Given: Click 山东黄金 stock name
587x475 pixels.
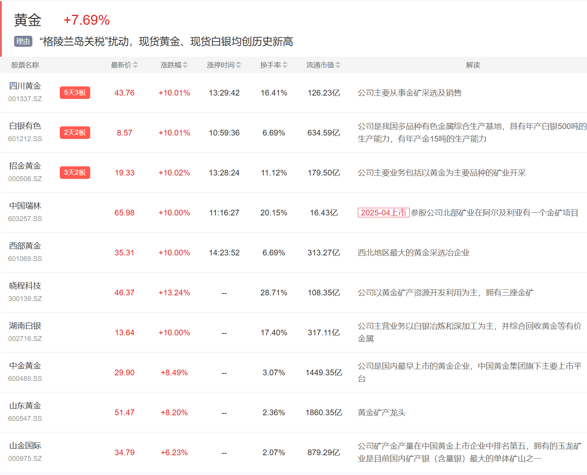Looking at the screenshot, I should click(25, 406).
